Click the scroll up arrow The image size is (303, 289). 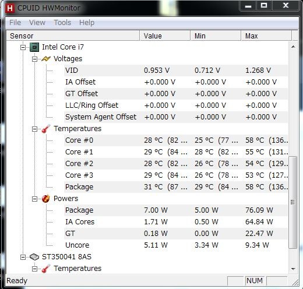pyautogui.click(x=293, y=47)
